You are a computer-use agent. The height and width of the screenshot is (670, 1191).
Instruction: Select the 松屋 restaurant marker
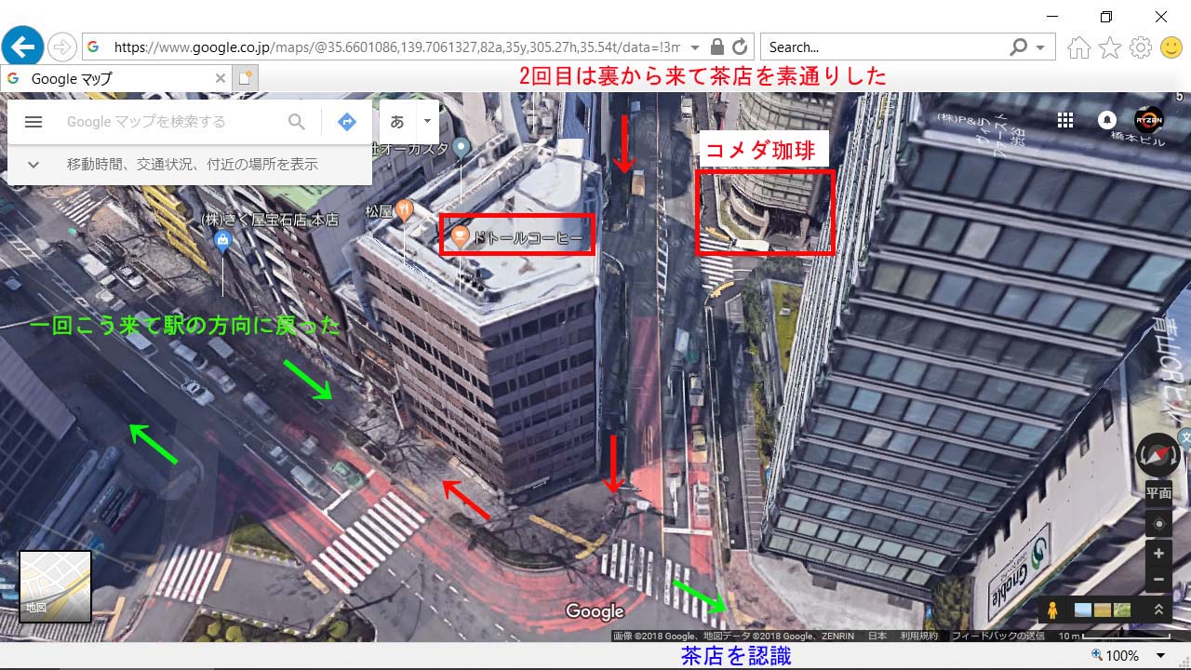point(404,210)
